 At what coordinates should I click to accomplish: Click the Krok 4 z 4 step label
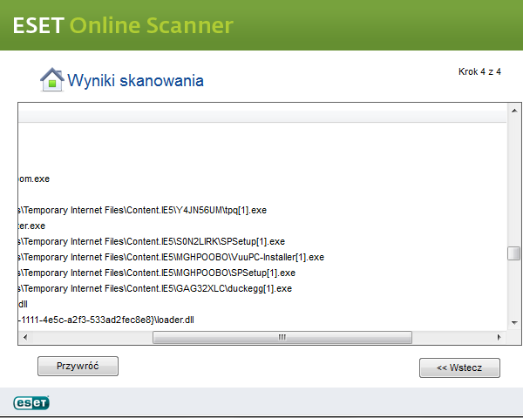click(x=479, y=71)
